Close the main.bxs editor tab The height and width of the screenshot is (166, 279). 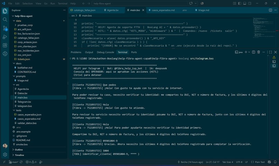143,10
